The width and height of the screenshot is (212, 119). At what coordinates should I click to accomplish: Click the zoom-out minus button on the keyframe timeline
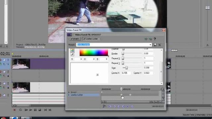pyautogui.click(x=160, y=102)
